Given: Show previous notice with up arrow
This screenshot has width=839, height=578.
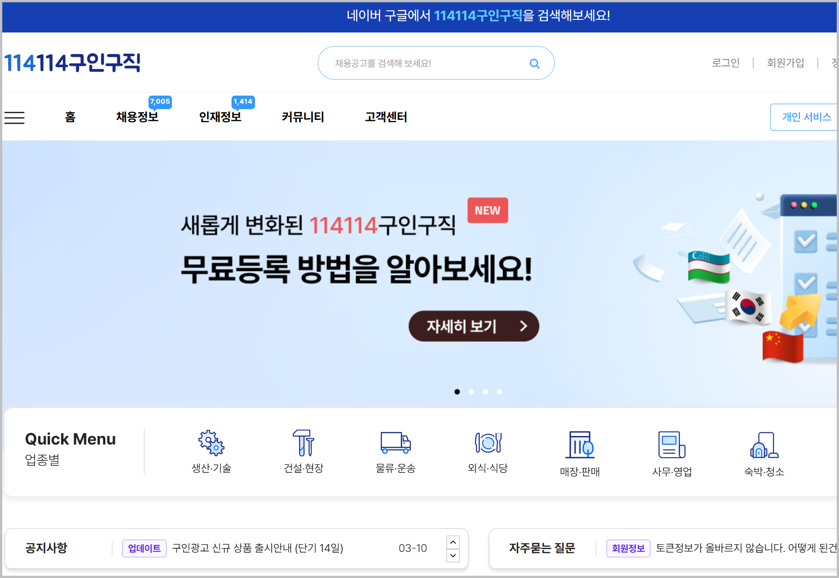Looking at the screenshot, I should [453, 542].
